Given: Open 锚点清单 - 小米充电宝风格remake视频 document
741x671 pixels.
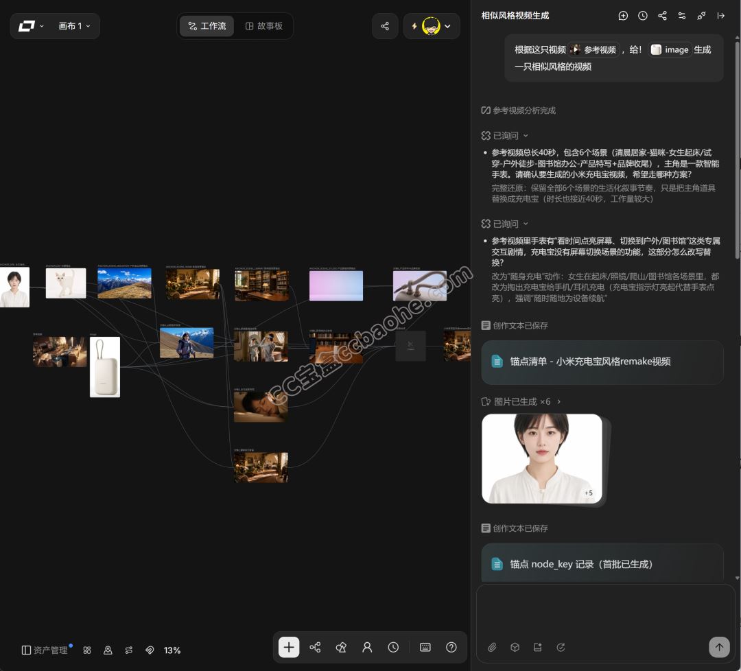Looking at the screenshot, I should pos(602,362).
